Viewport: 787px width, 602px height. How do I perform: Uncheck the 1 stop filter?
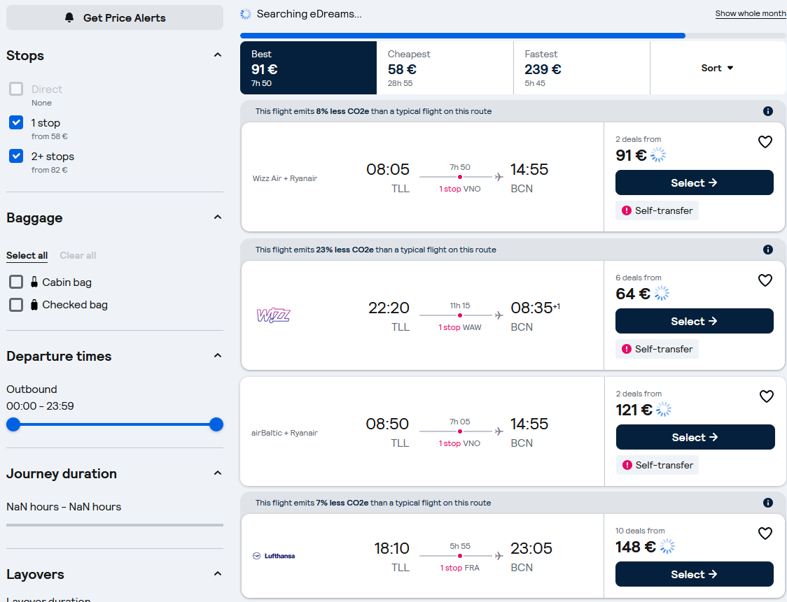tap(16, 122)
